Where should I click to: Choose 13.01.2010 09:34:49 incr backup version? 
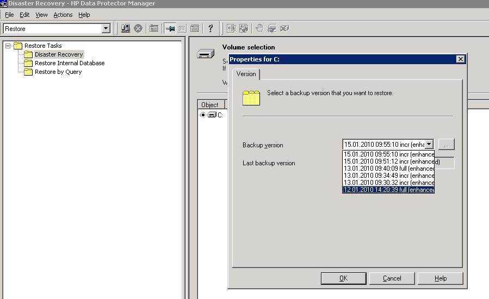388,176
